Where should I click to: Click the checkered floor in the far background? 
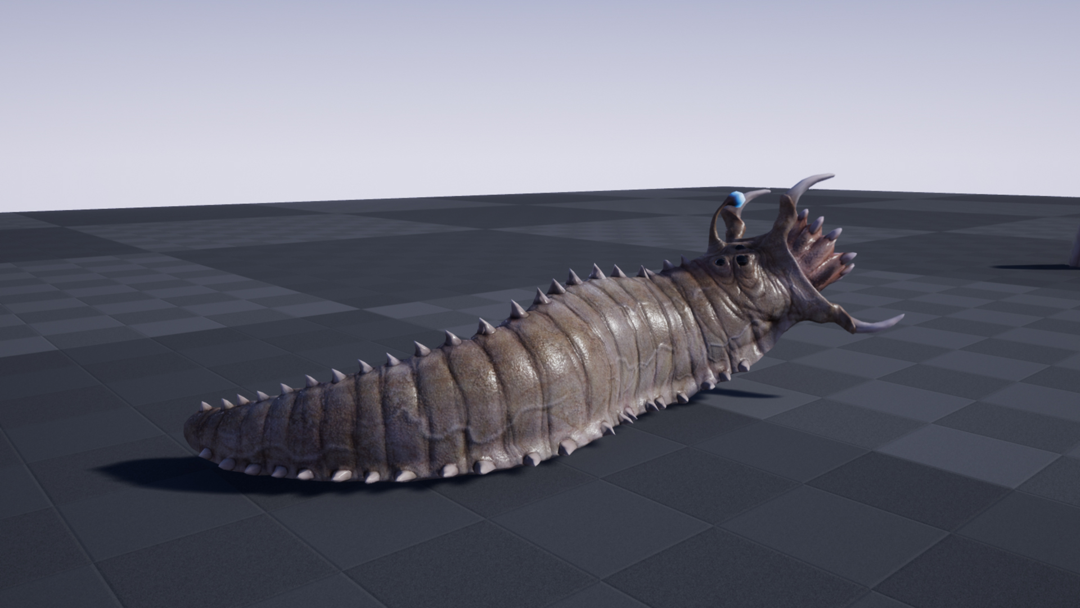click(225, 225)
